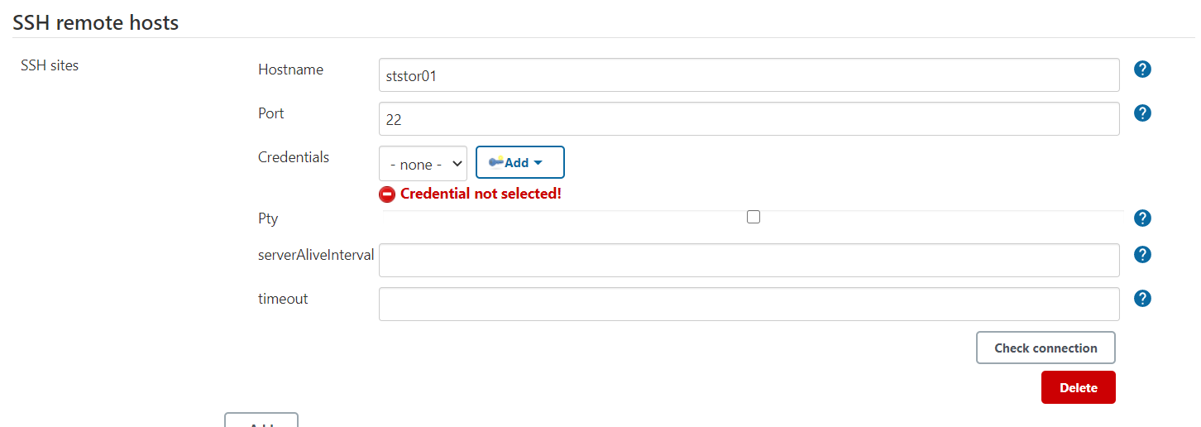Focus the Hostname field containing ststor01
This screenshot has width=1201, height=427.
coord(749,75)
